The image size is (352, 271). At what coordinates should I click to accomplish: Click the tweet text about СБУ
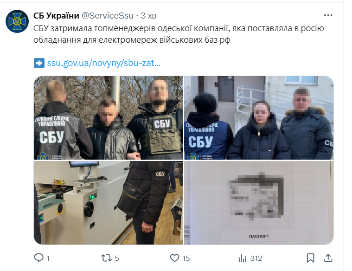pos(179,34)
